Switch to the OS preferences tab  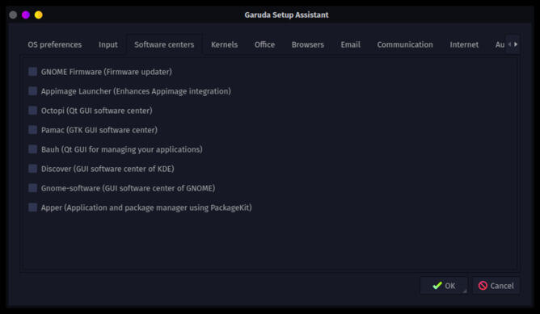point(55,44)
